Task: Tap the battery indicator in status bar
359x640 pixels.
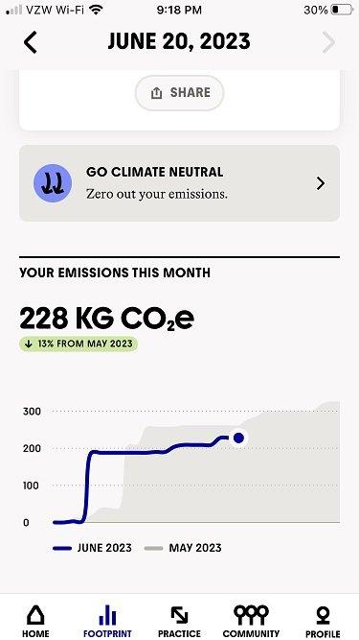Action: 342,10
